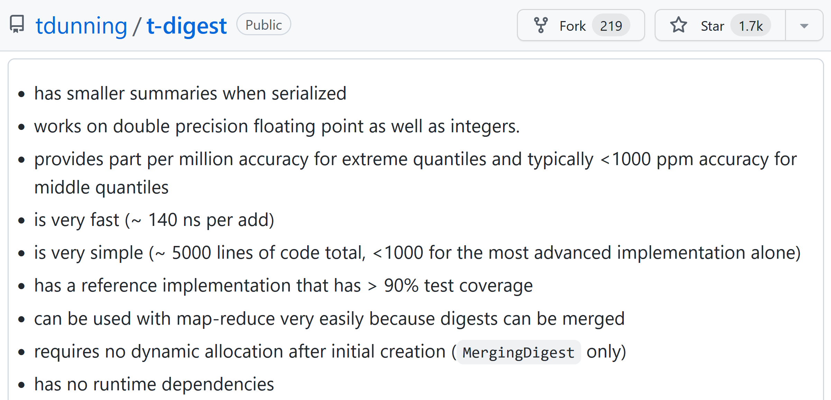
Task: Click the '90% test coverage' bullet text
Action: point(283,286)
